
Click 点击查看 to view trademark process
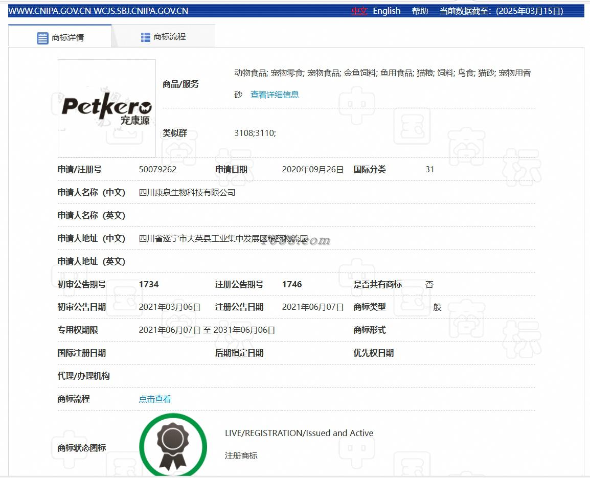[x=154, y=399]
